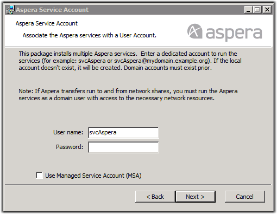Click the installer icon in the title bar
The width and height of the screenshot is (277, 214).
point(10,10)
